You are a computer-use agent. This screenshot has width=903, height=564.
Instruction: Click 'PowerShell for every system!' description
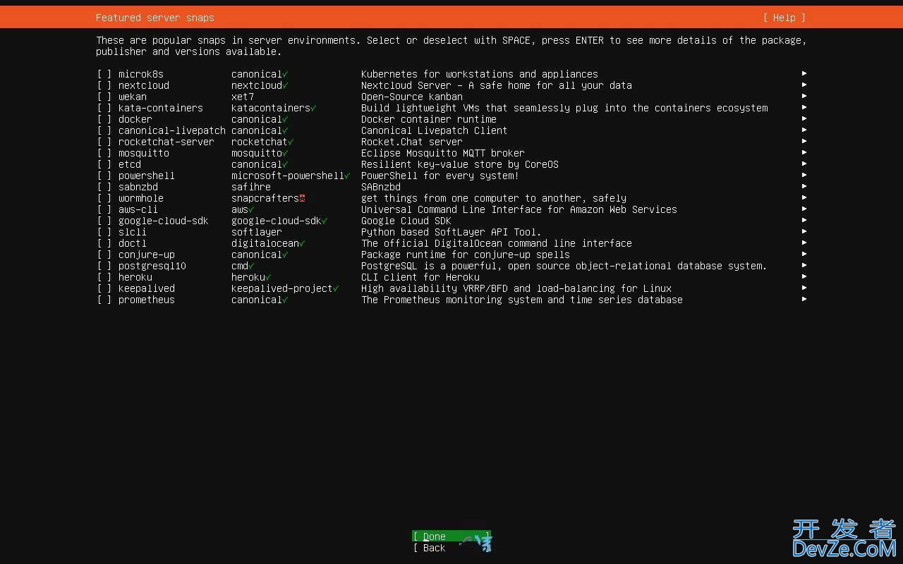(440, 176)
